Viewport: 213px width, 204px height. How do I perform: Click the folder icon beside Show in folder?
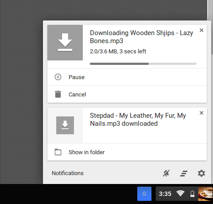[58, 152]
